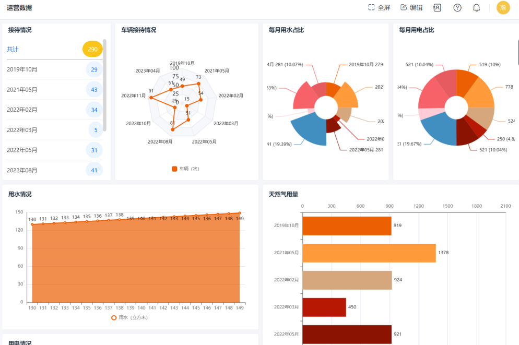Click the 919 bar for 2019年10月
This screenshot has width=519, height=345.
pos(347,225)
